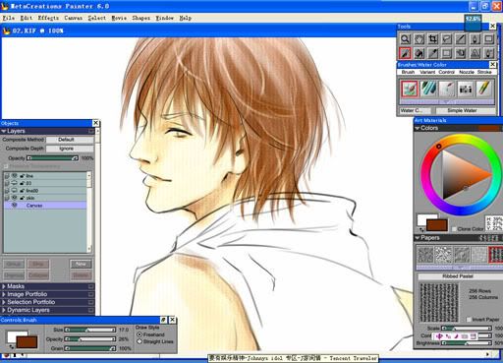This screenshot has height=363, width=503.
Task: Select the Crop tool
Action: (433, 39)
